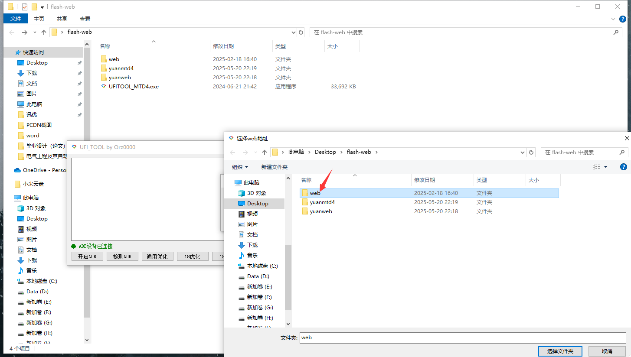631x357 pixels.
Task: Open the view options dropdown in dialog
Action: (x=606, y=167)
